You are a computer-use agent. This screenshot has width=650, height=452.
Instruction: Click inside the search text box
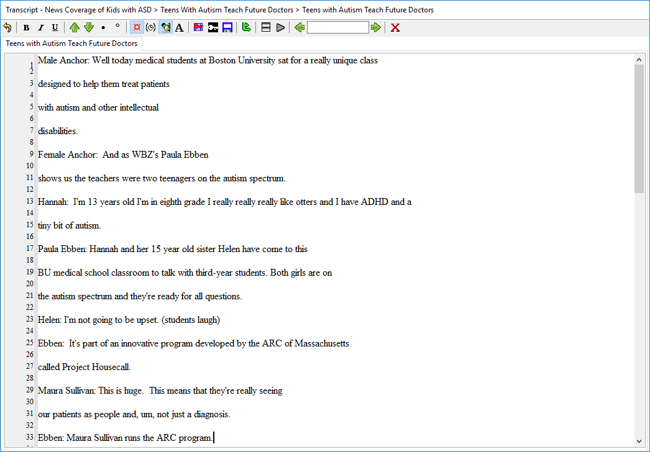click(x=337, y=27)
